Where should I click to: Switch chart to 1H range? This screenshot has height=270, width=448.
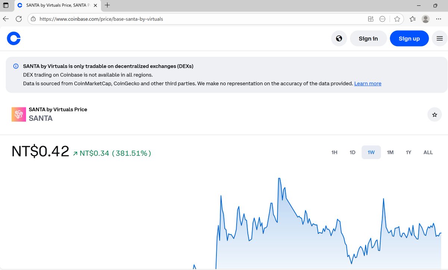click(335, 152)
